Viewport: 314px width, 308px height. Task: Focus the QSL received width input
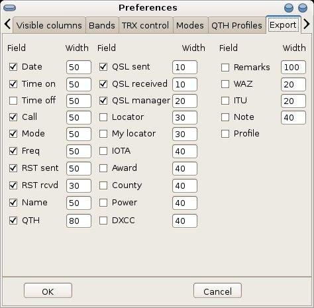tap(185, 84)
